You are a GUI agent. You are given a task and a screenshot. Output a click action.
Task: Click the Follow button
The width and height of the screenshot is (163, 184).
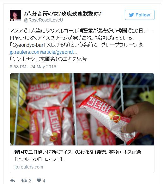pyautogui.click(x=139, y=15)
